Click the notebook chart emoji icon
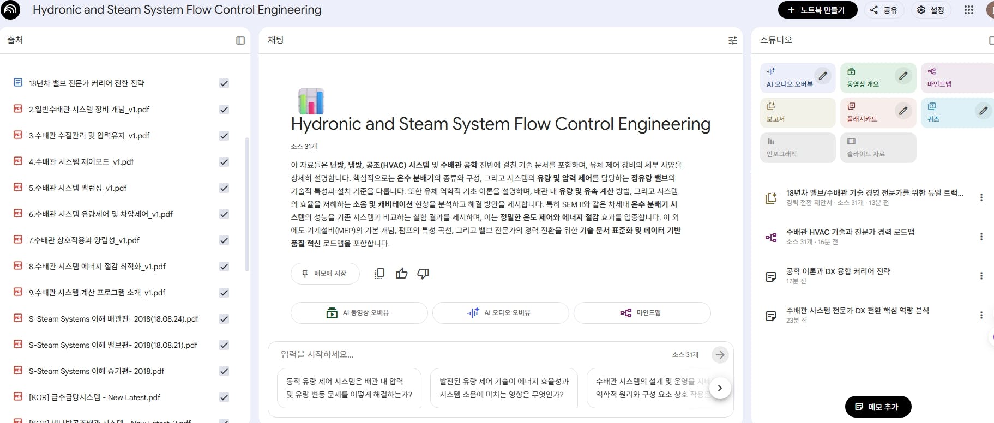This screenshot has height=423, width=994. tap(311, 101)
